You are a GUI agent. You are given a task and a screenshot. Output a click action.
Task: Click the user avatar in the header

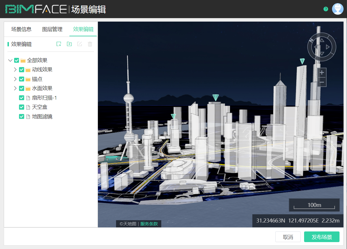click(338, 9)
